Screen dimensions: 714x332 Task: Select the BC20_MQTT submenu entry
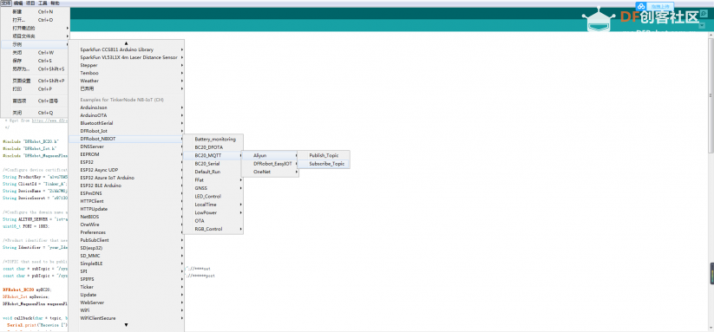(x=213, y=155)
